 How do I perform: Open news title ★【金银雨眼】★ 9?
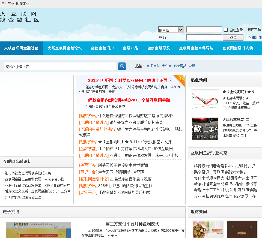pyautogui.click(x=238, y=92)
